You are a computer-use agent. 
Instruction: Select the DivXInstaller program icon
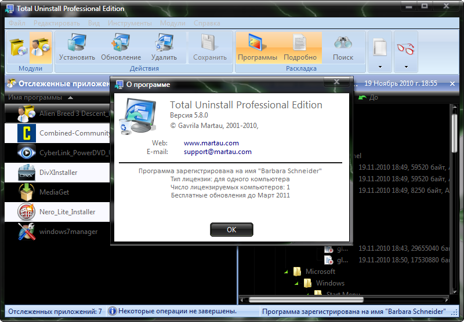tap(26, 173)
